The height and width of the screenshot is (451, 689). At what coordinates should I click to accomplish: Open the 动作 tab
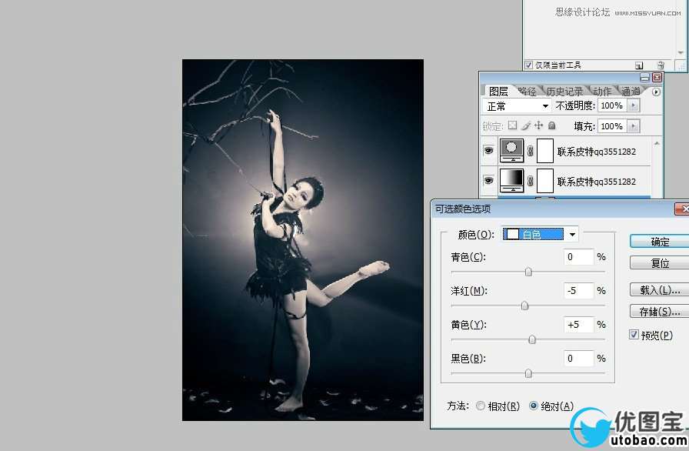(x=602, y=92)
